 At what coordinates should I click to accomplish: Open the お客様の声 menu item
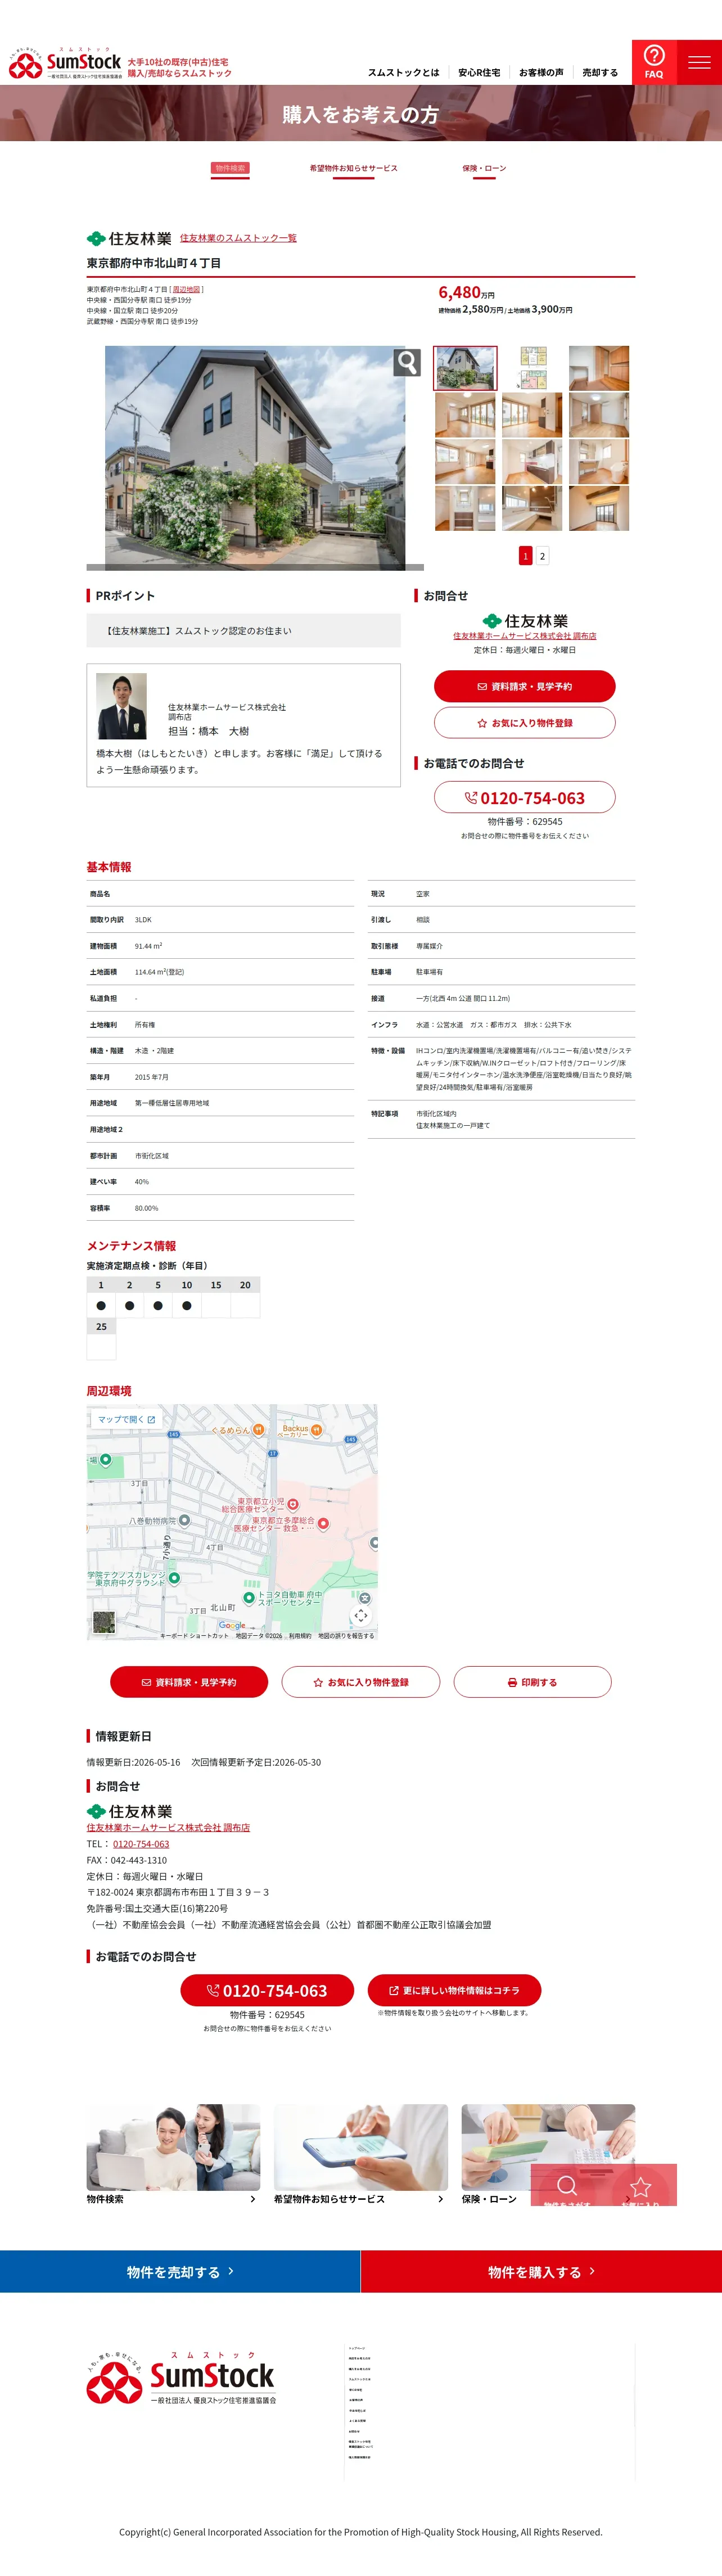click(x=541, y=73)
